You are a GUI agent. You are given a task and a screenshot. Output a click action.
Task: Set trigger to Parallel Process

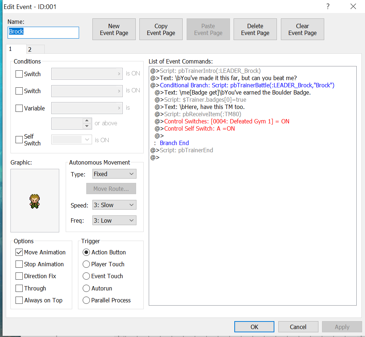[86, 300]
